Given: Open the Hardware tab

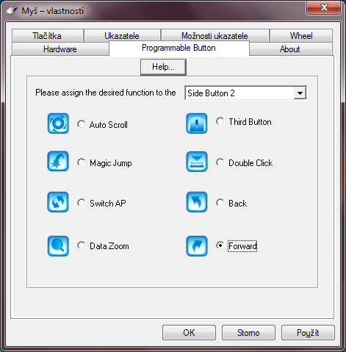Looking at the screenshot, I should tap(60, 49).
